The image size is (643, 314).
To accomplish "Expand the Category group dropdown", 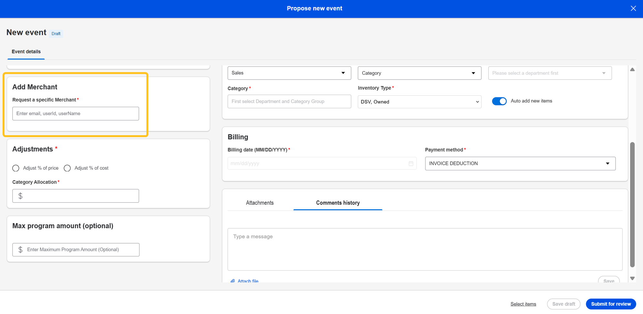I will pyautogui.click(x=419, y=73).
